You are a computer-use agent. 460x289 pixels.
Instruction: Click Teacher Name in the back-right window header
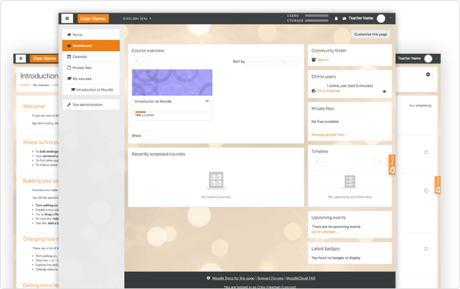(x=409, y=58)
